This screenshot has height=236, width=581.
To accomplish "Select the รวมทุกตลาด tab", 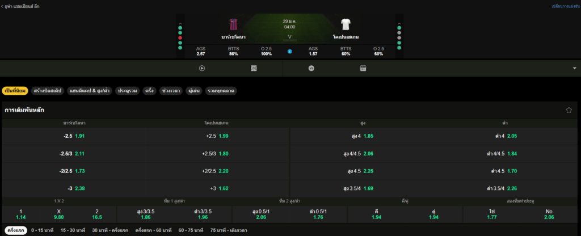I will click(x=221, y=90).
